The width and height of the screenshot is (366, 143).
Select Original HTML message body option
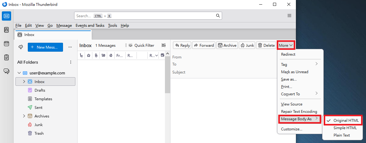(x=343, y=121)
